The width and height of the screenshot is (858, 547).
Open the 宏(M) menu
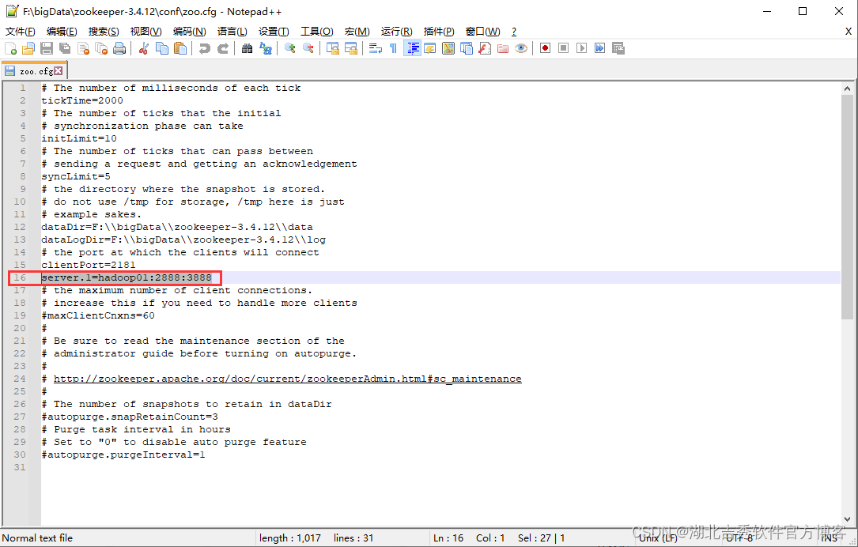click(x=357, y=31)
